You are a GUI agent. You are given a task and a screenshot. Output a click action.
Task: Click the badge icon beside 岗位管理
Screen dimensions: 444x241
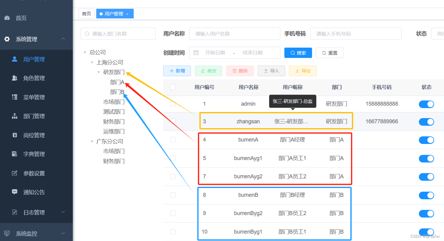[x=15, y=135]
